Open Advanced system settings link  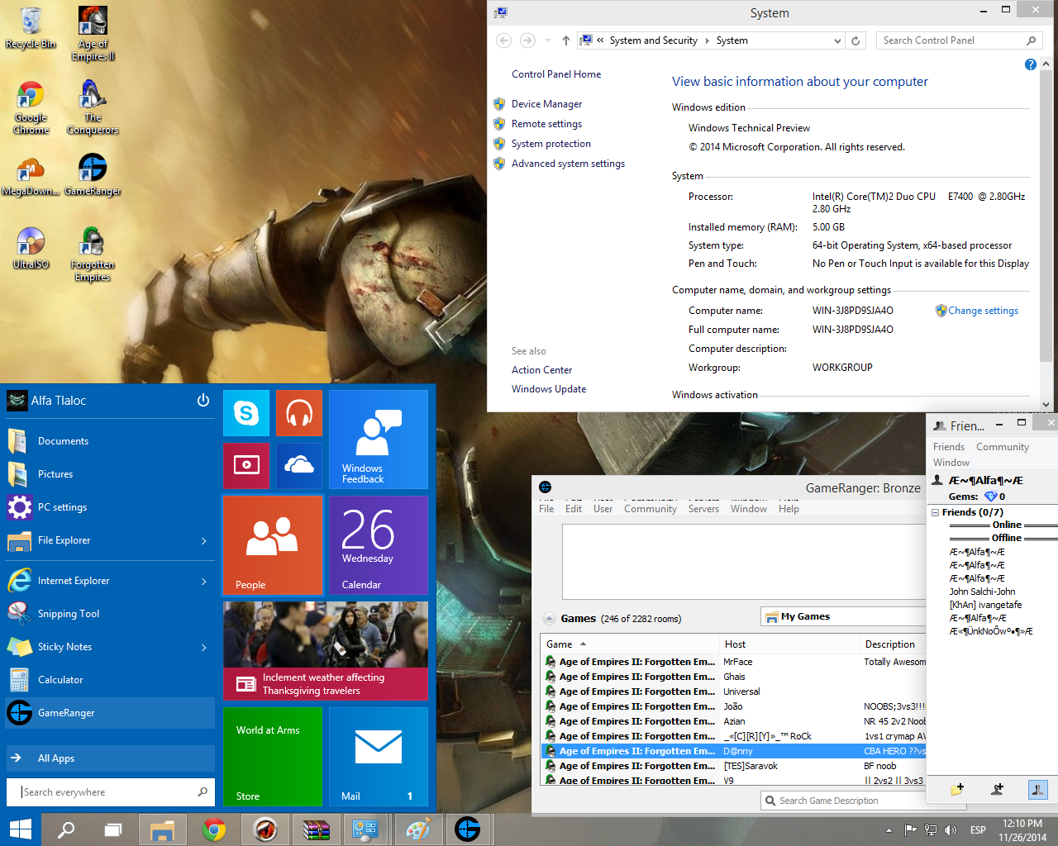pos(568,164)
